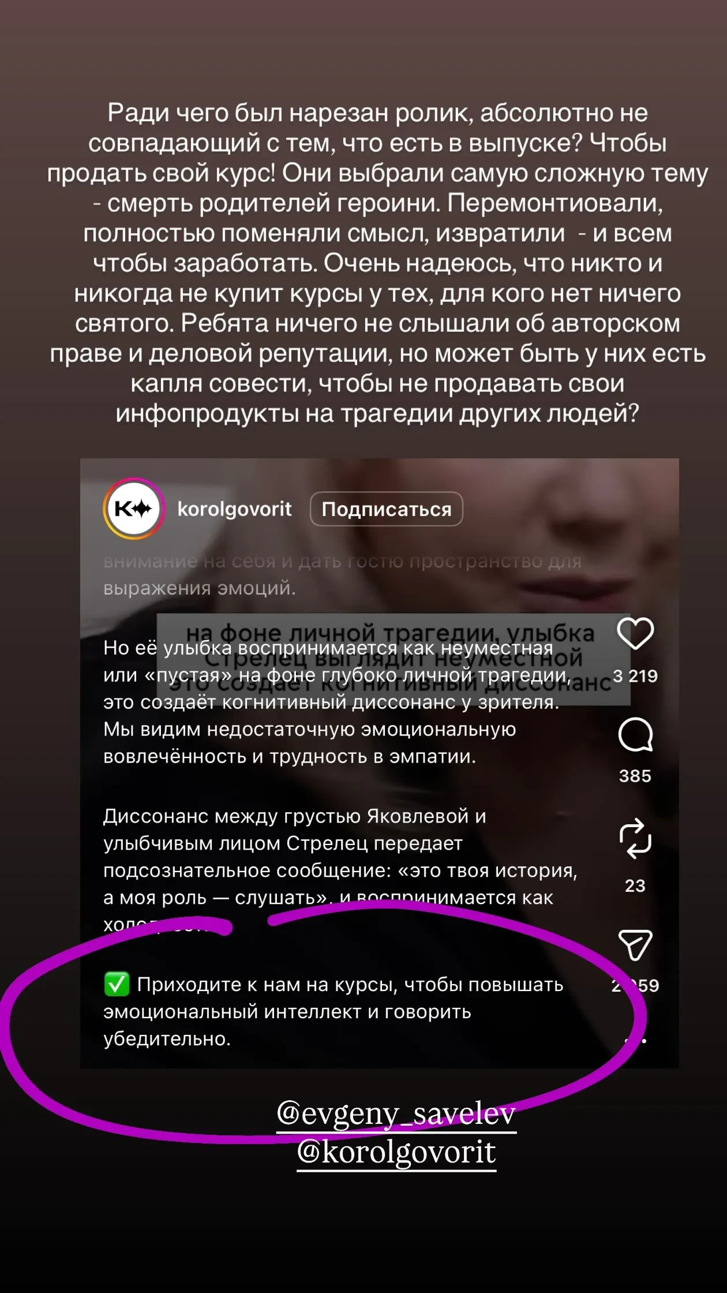Open the @korolgovorit mention link
Viewport: 727px width, 1293px height.
[396, 1152]
